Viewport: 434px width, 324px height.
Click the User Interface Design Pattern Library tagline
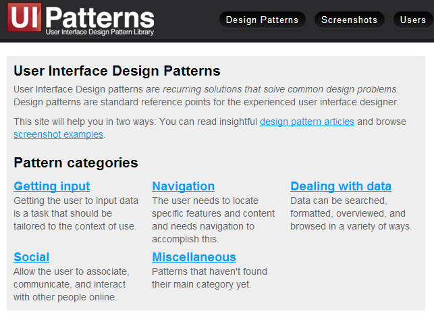pyautogui.click(x=100, y=32)
